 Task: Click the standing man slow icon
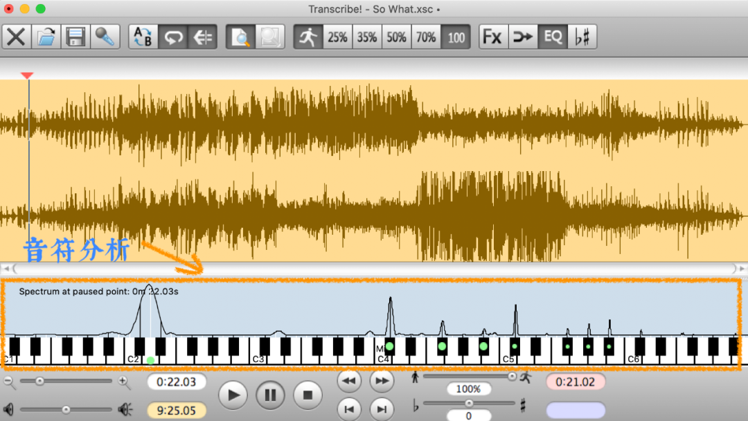coord(415,377)
